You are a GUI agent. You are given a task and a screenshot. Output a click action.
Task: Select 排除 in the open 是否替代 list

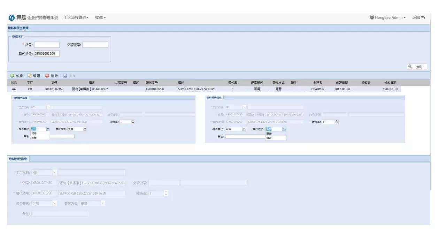point(34,138)
